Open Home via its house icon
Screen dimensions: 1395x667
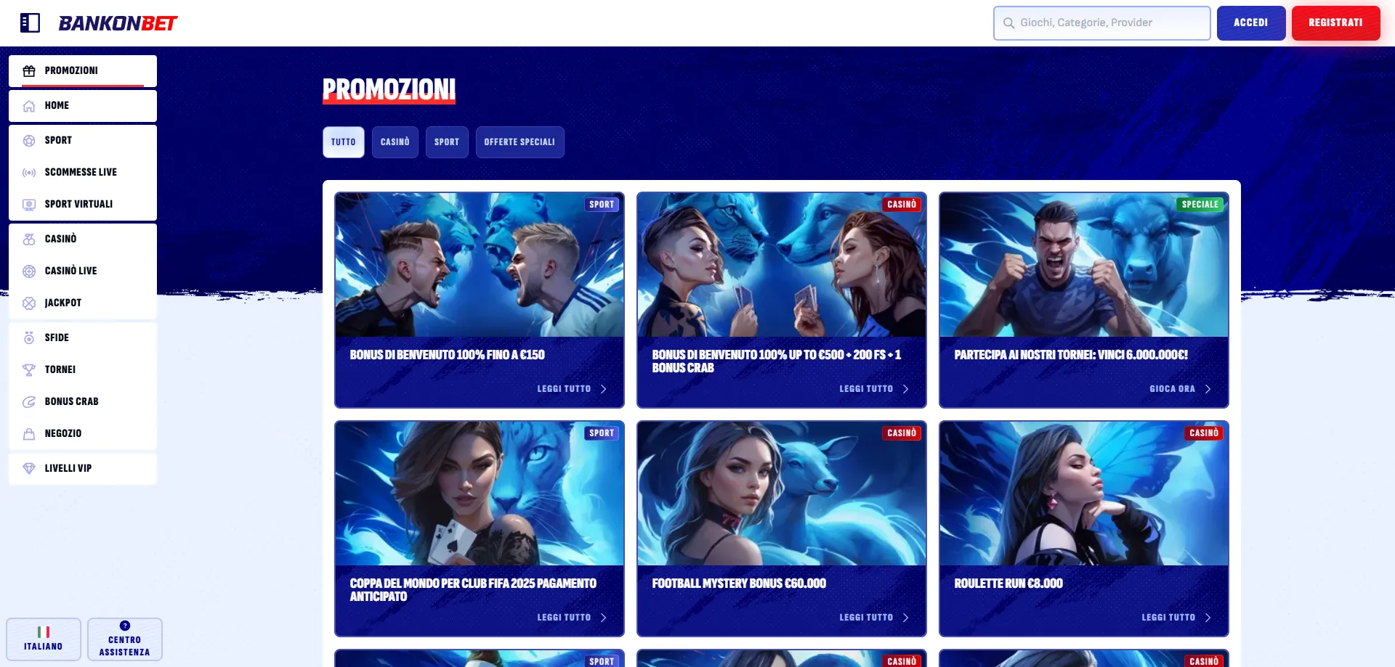[29, 106]
